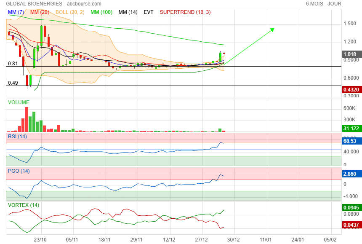Click the blue MM (7) legend label
Image resolution: width=362 pixels, height=244 pixels.
pyautogui.click(x=16, y=12)
